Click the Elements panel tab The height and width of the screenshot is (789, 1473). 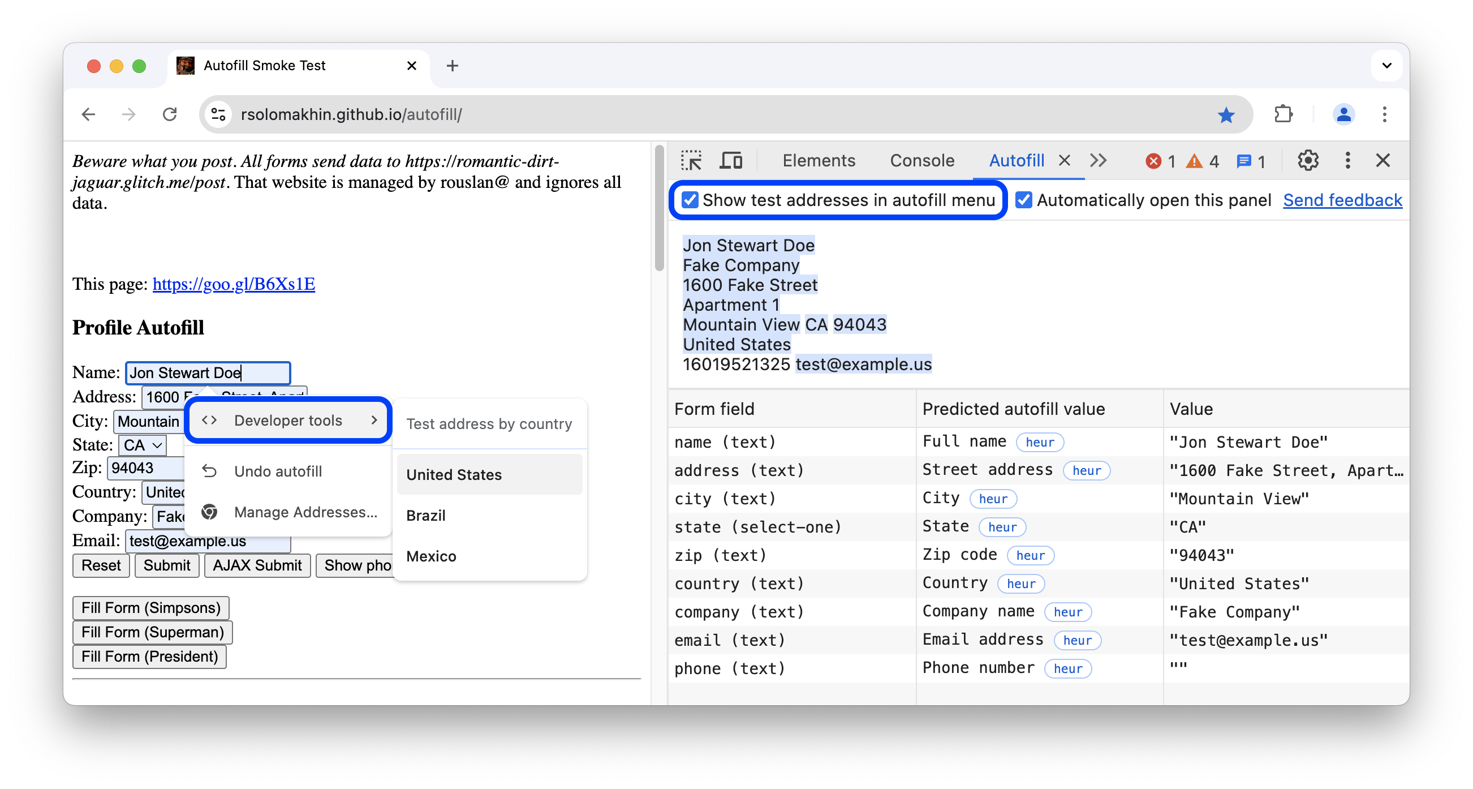click(819, 159)
